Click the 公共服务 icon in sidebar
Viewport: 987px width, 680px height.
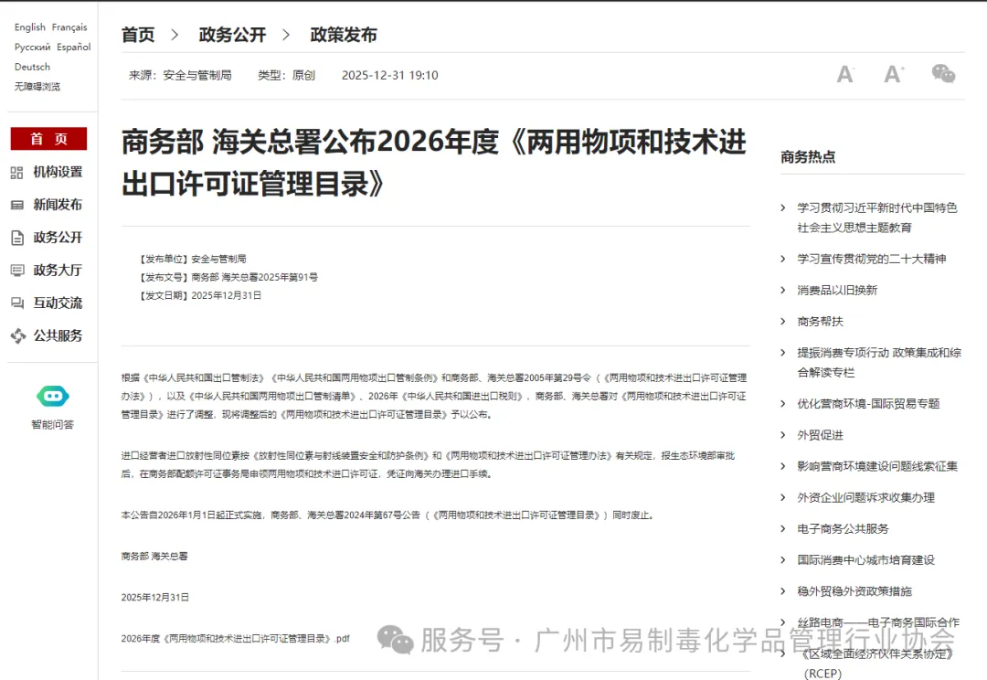(x=17, y=336)
